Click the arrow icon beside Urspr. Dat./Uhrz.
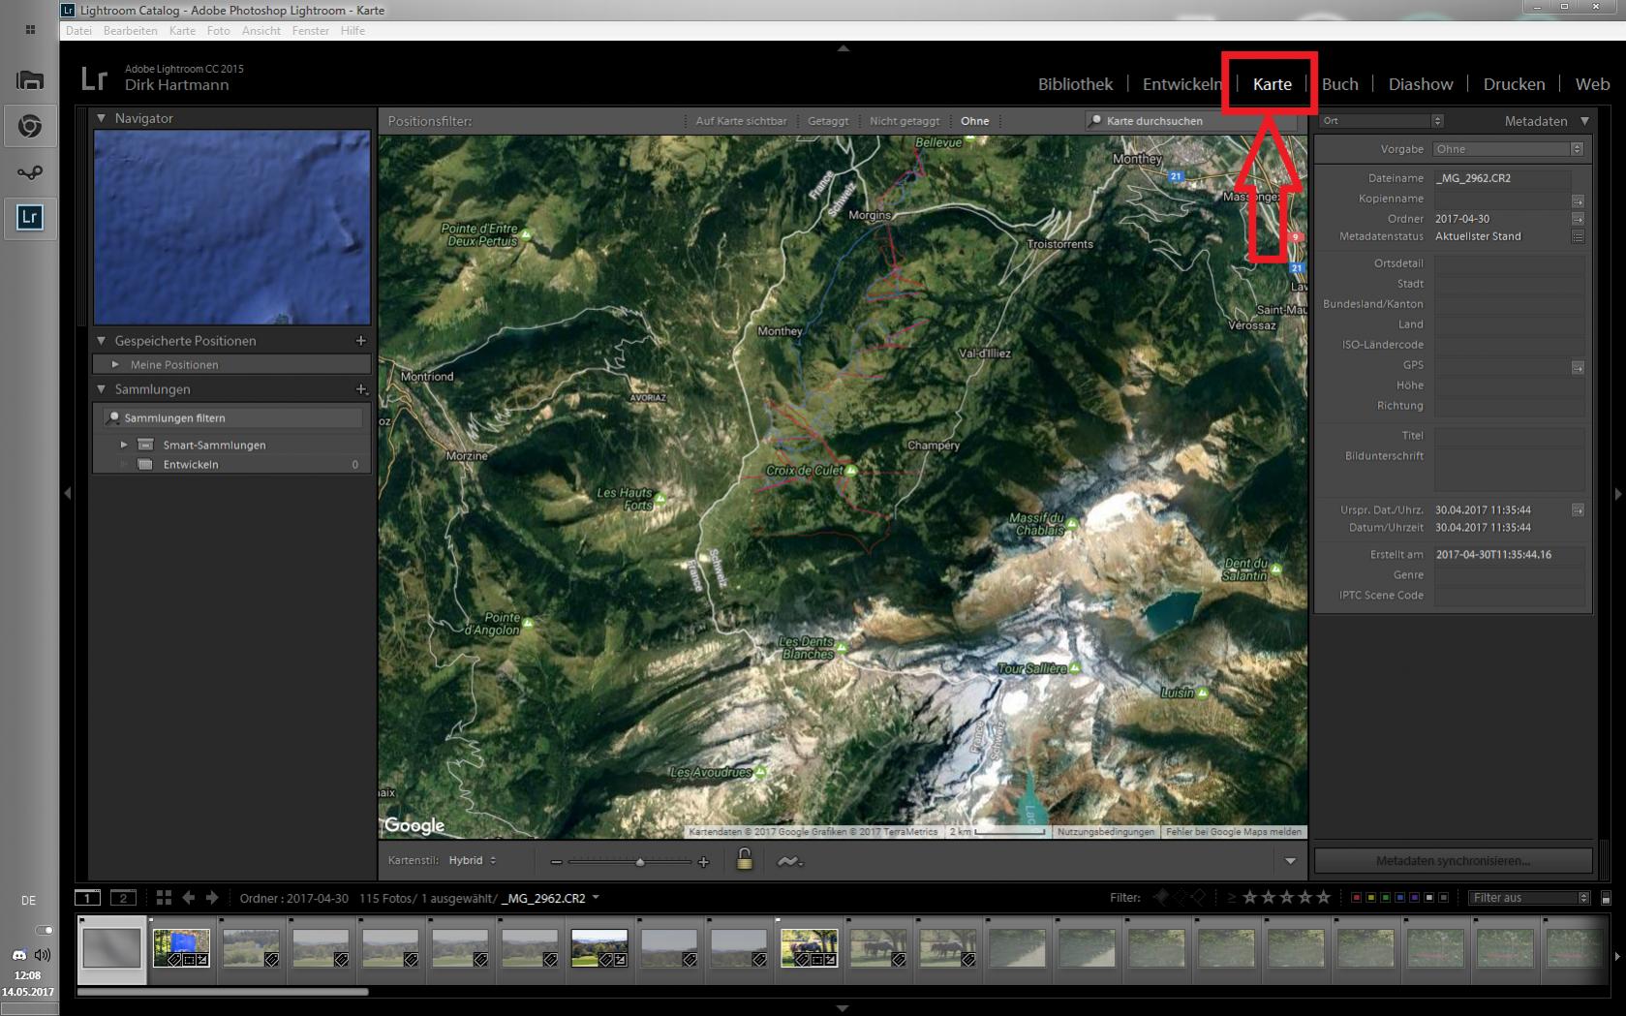The width and height of the screenshot is (1626, 1016). point(1578,509)
